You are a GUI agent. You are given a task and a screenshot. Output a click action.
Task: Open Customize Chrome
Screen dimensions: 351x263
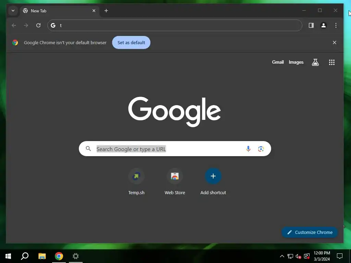coord(310,232)
